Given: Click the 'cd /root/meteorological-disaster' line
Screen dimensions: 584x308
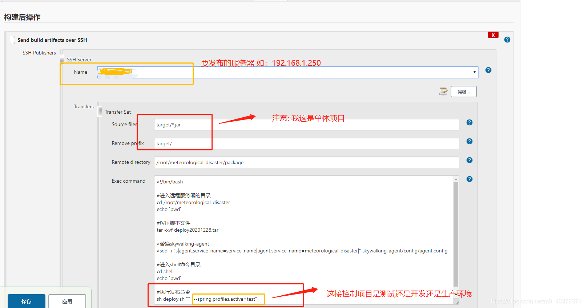Looking at the screenshot, I should tap(193, 202).
